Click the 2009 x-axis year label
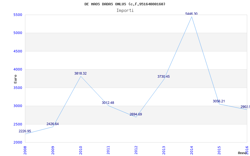250x156 pixels. click(x=53, y=150)
